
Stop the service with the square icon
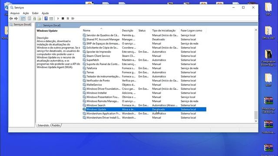[63, 18]
